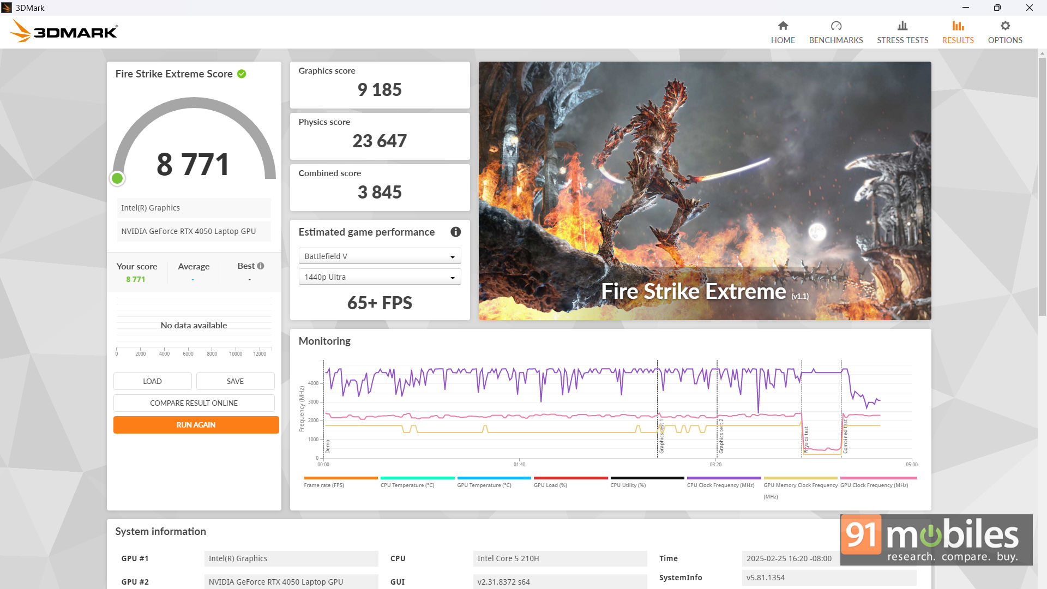Toggle CPU Utility (%) legend item

(647, 482)
